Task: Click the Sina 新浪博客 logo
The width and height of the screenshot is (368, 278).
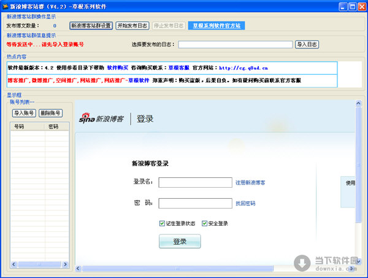Action: tap(101, 118)
